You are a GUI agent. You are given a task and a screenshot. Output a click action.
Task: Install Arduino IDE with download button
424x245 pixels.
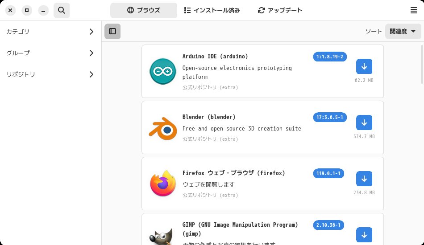[x=364, y=66]
